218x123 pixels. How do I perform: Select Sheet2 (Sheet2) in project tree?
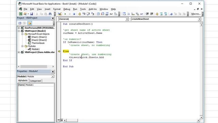tap(39, 40)
